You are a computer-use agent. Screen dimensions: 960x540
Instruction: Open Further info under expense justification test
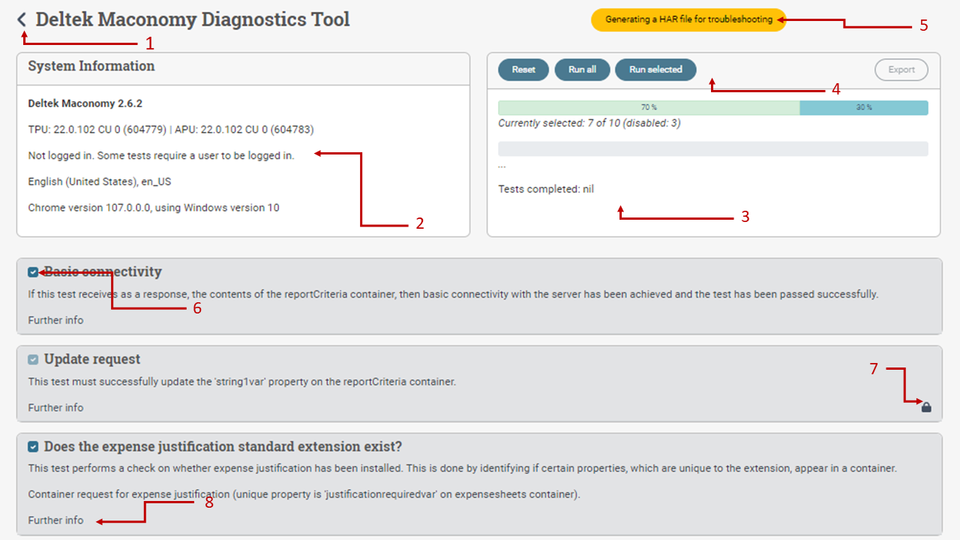55,520
